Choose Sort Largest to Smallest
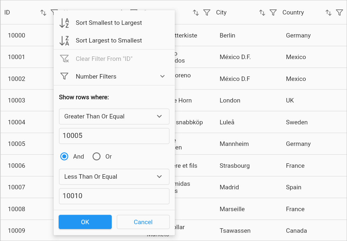 click(114, 40)
